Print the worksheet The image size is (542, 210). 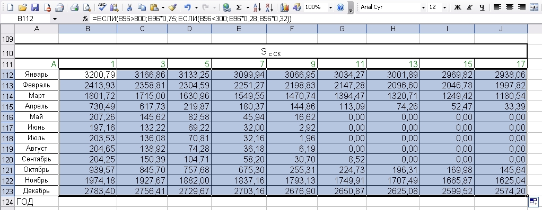point(74,7)
